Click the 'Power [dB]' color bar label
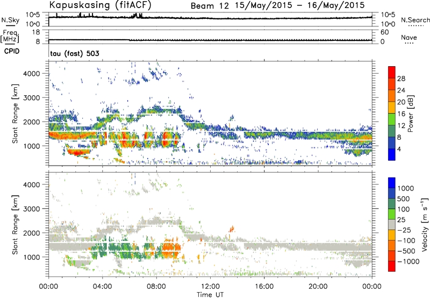This screenshot has height=298, width=430. [x=410, y=113]
